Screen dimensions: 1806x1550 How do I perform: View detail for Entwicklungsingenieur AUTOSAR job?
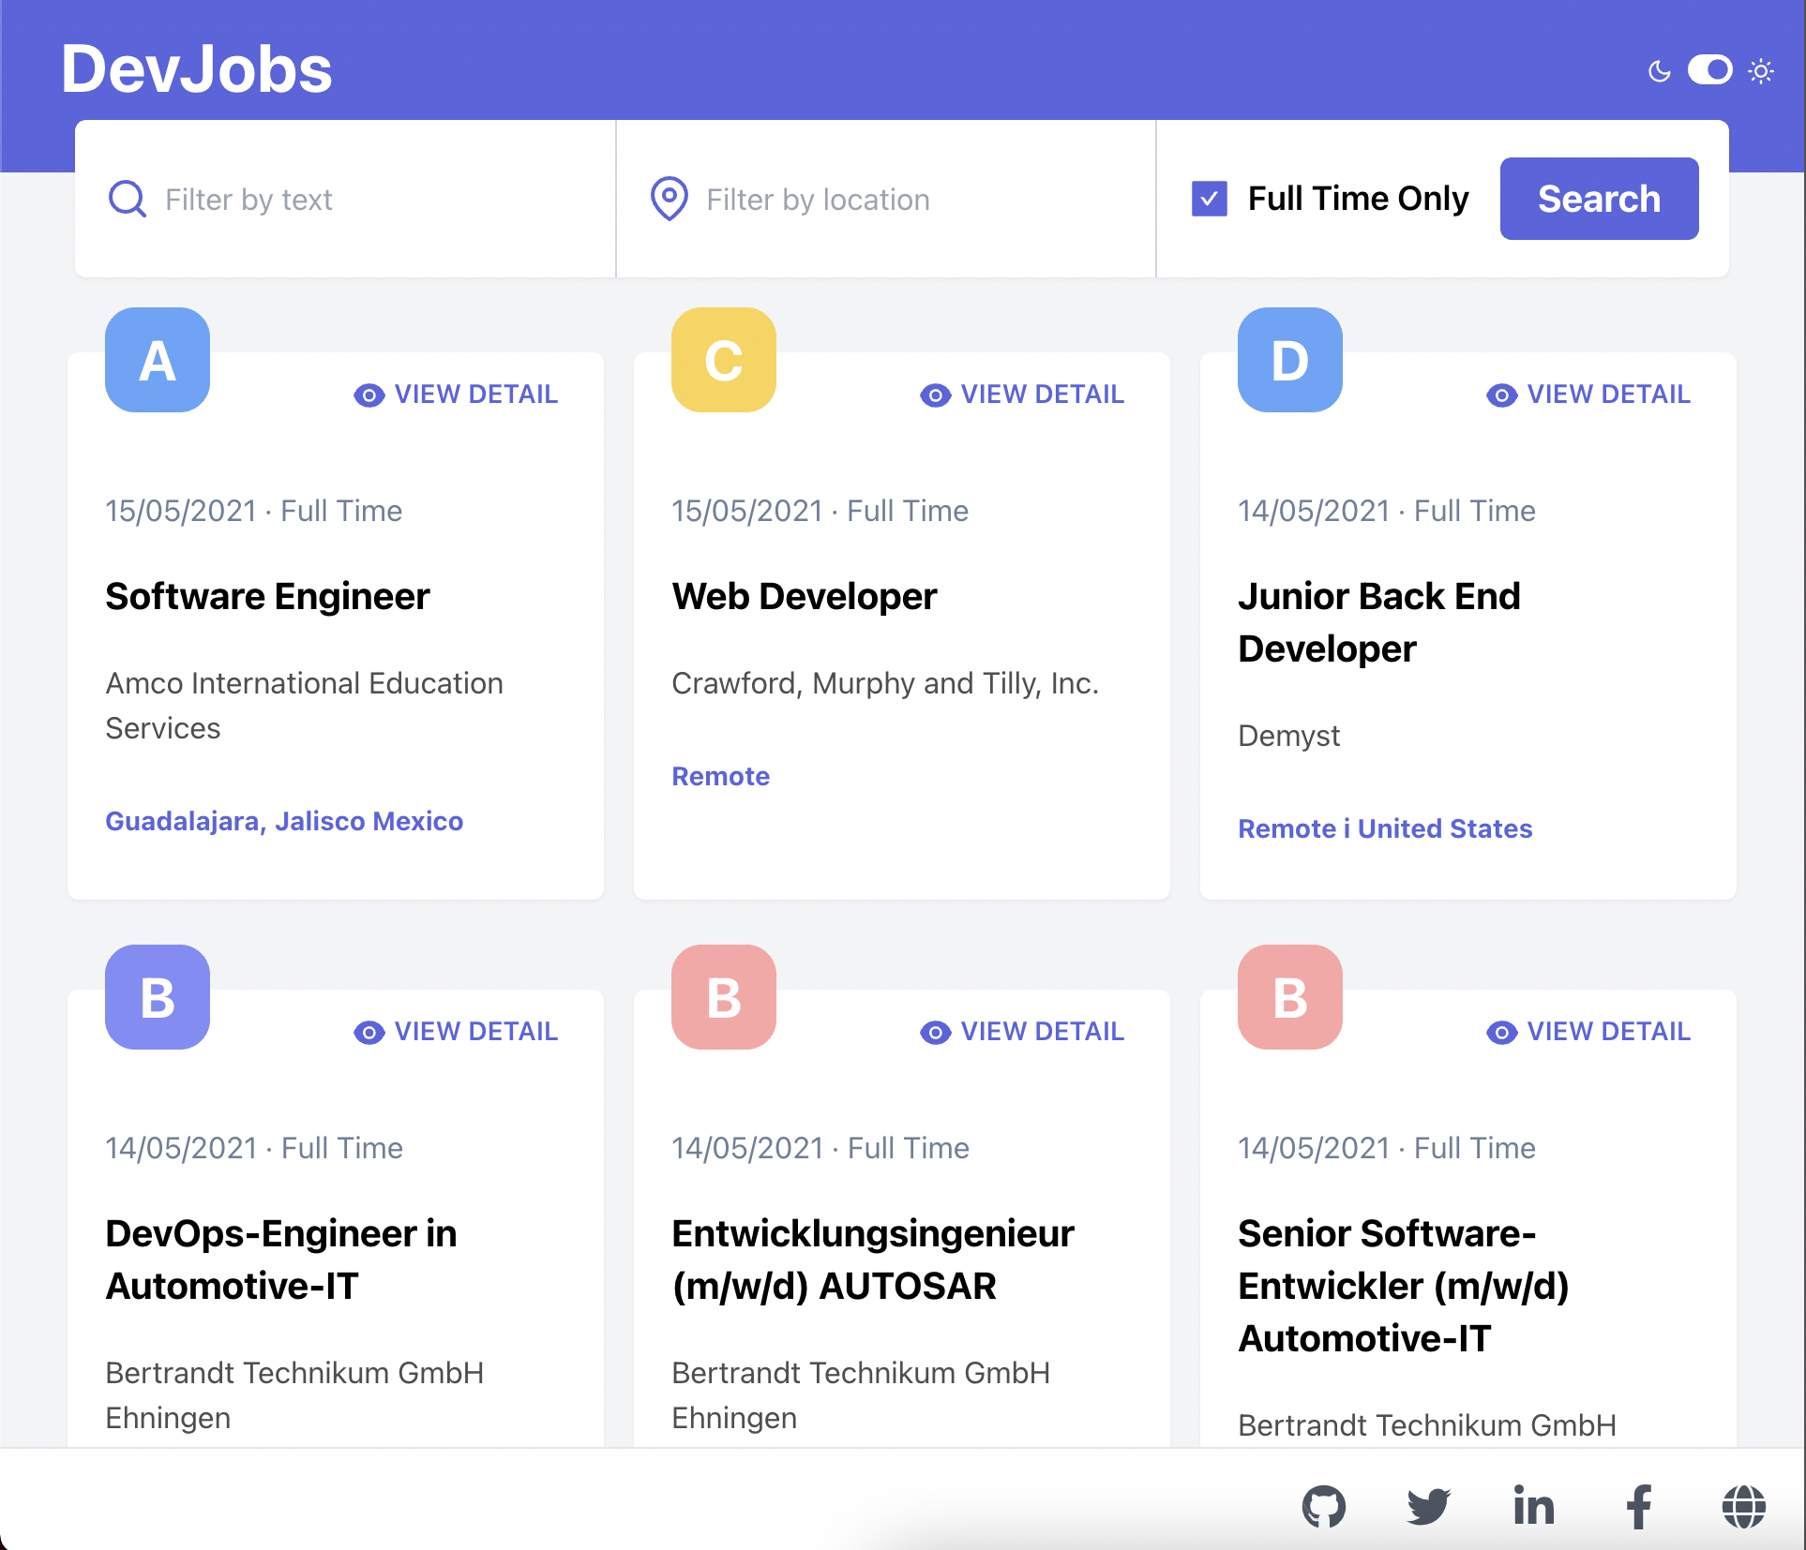point(1023,1032)
